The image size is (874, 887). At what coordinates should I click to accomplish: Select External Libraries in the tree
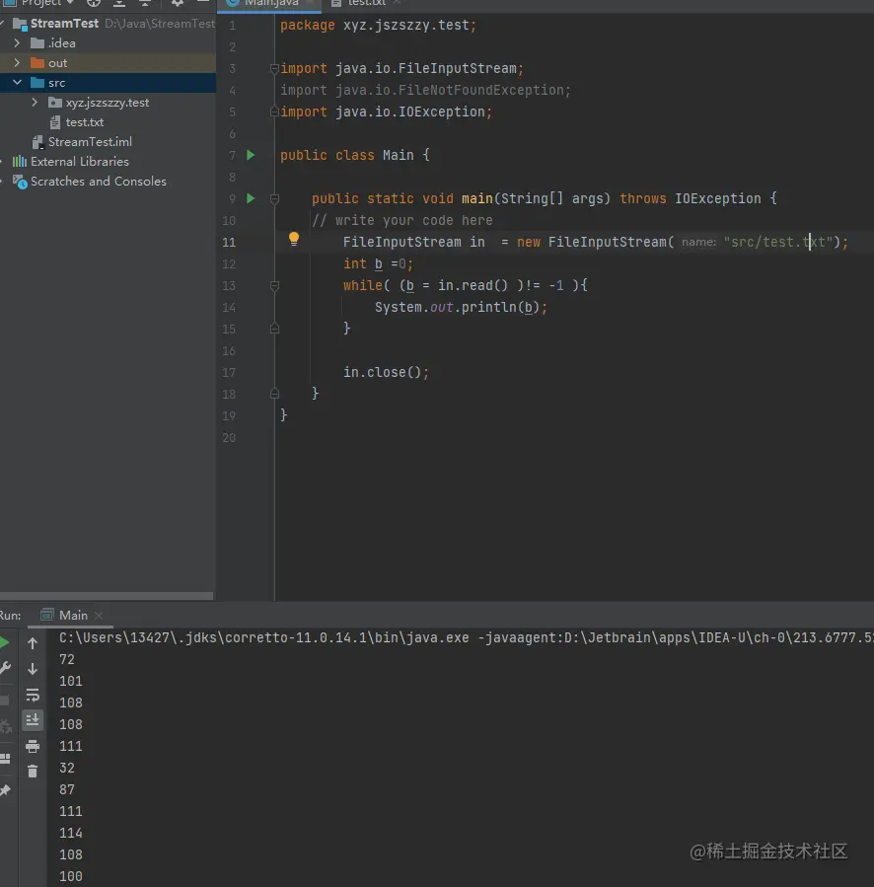(80, 162)
